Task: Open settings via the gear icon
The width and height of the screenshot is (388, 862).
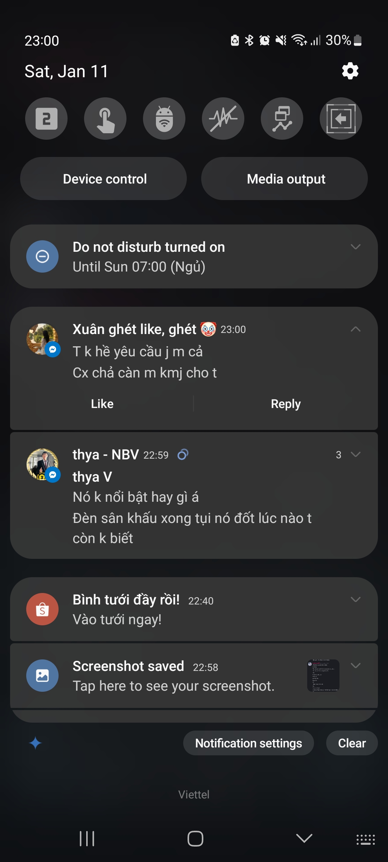Action: pyautogui.click(x=350, y=71)
